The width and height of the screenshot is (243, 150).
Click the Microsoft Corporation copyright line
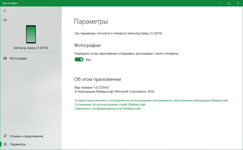pyautogui.click(x=114, y=92)
